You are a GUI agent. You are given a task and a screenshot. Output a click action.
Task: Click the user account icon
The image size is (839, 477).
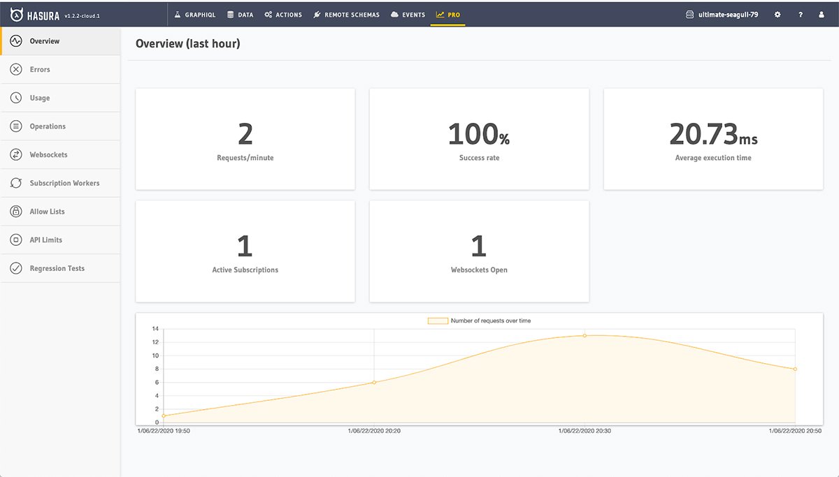coord(823,13)
